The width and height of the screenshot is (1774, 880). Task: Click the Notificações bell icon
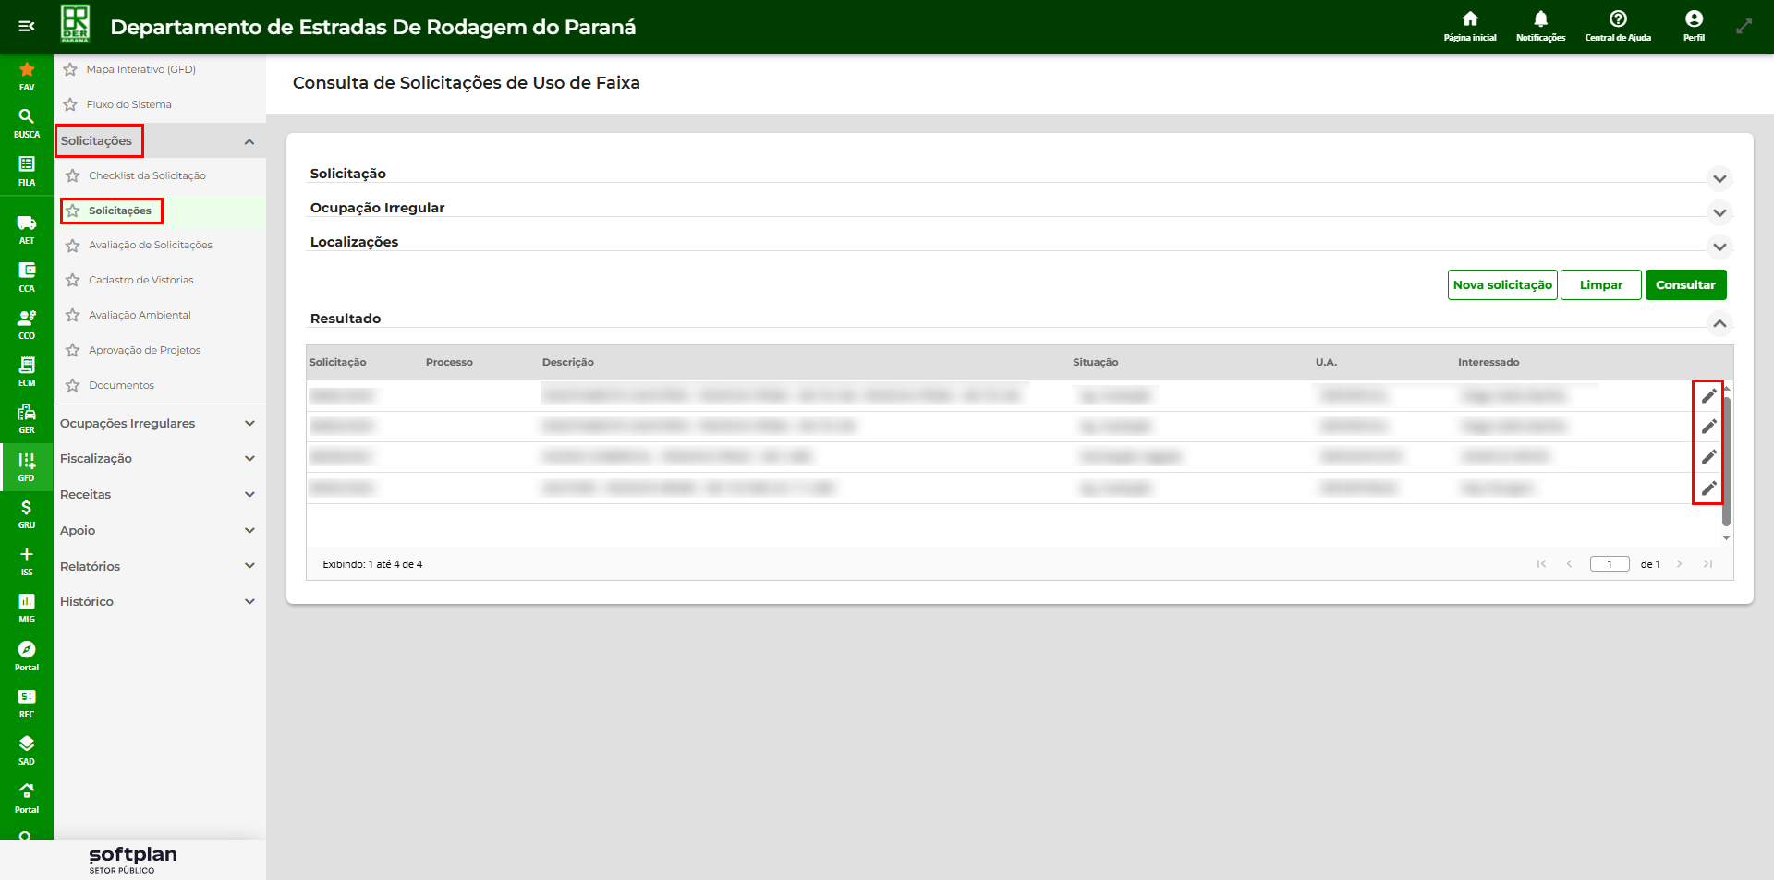1540,25
